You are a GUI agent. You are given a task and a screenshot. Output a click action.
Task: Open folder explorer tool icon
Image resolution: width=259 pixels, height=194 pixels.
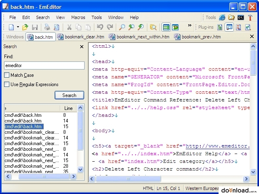click(231, 17)
